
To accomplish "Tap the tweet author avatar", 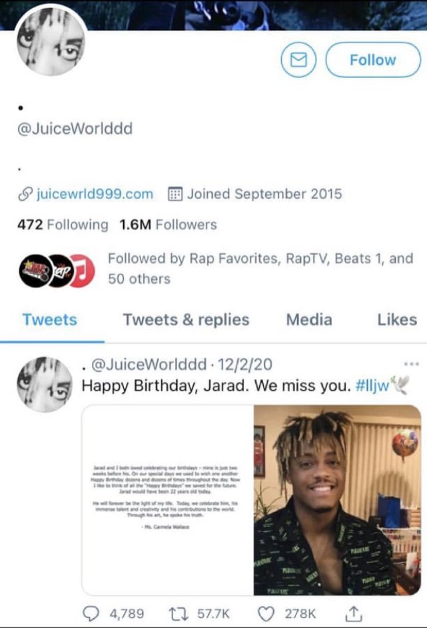I will [x=45, y=385].
